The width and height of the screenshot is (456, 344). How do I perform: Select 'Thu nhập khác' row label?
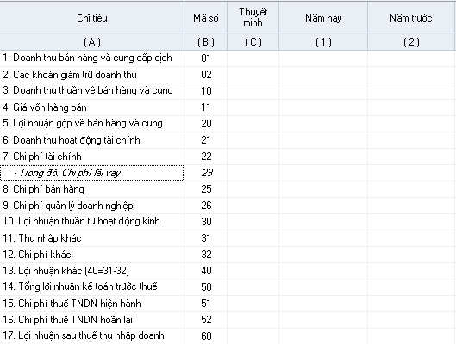[x=92, y=238]
